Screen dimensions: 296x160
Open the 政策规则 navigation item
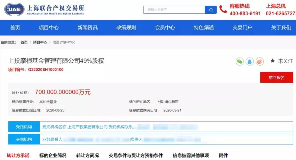[x=126, y=28]
